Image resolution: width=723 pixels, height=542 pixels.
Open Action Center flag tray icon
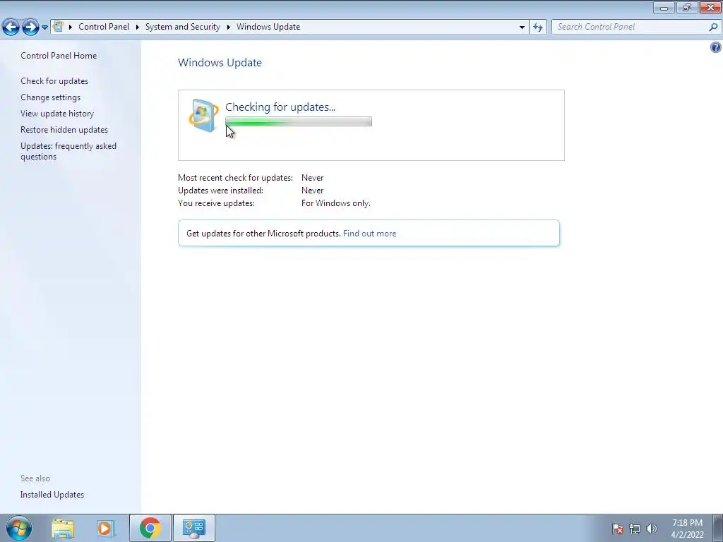pos(618,529)
